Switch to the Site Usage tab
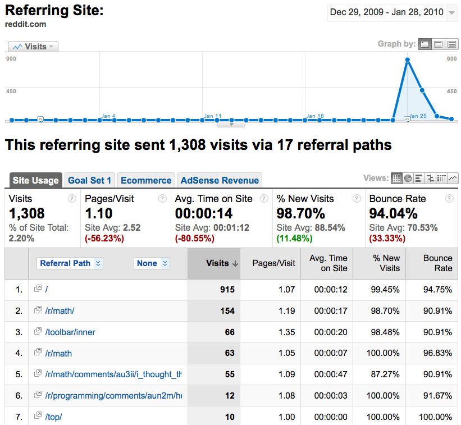 point(35,180)
